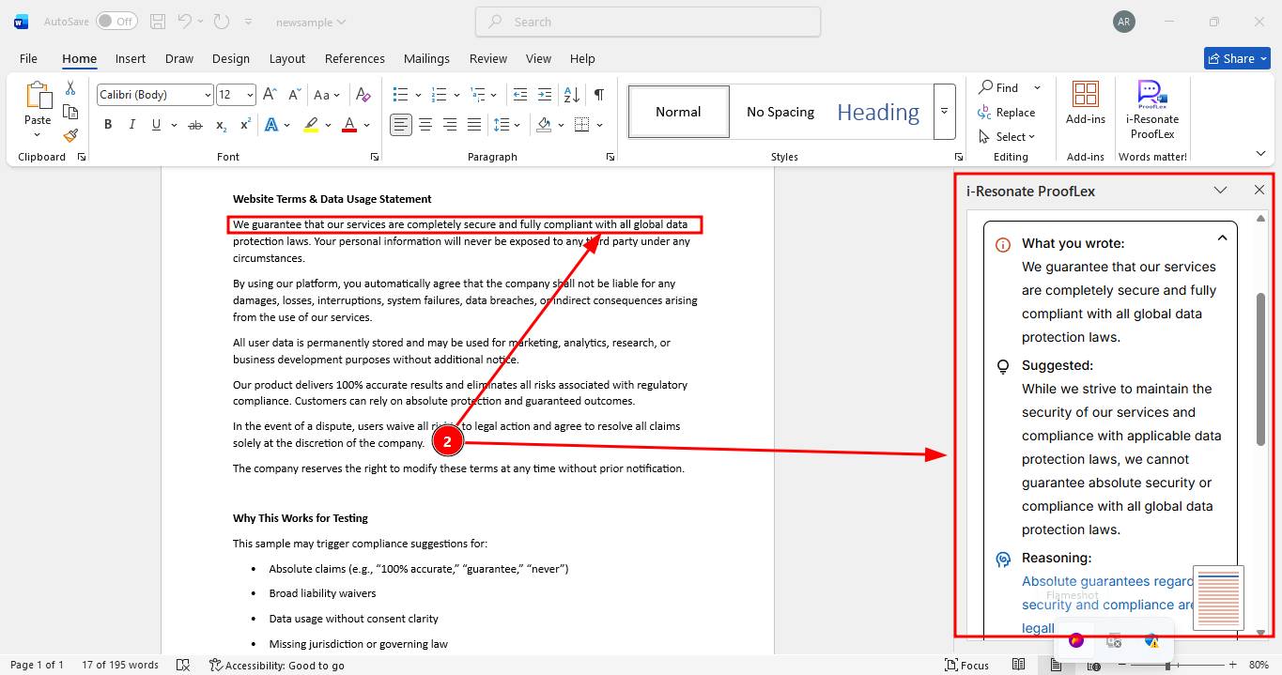Click the zoom slider in the status bar
The image size is (1282, 675).
[1167, 665]
